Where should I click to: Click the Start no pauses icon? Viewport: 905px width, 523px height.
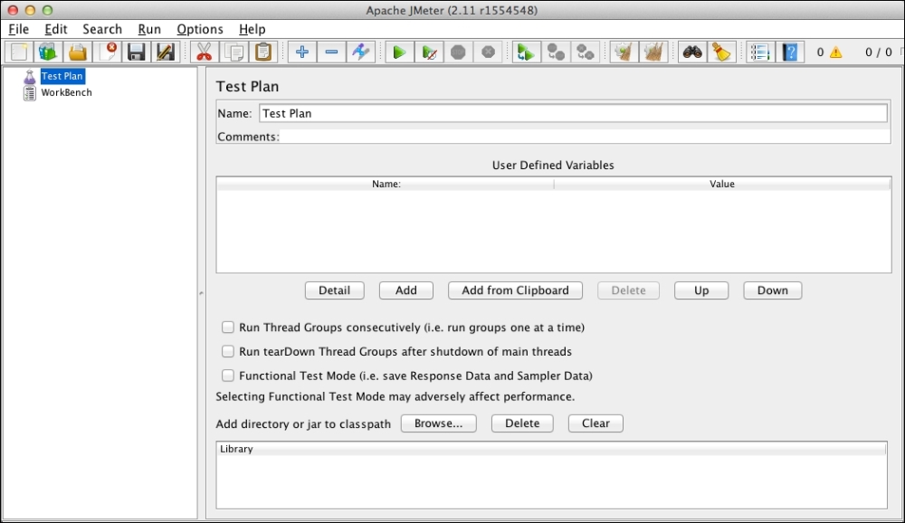pyautogui.click(x=429, y=52)
